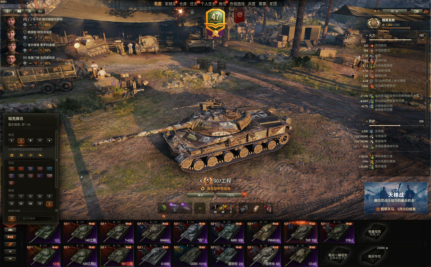This screenshot has height=267, width=431.
Task: Open the ammunition shells loadout slot
Action: tap(223, 208)
